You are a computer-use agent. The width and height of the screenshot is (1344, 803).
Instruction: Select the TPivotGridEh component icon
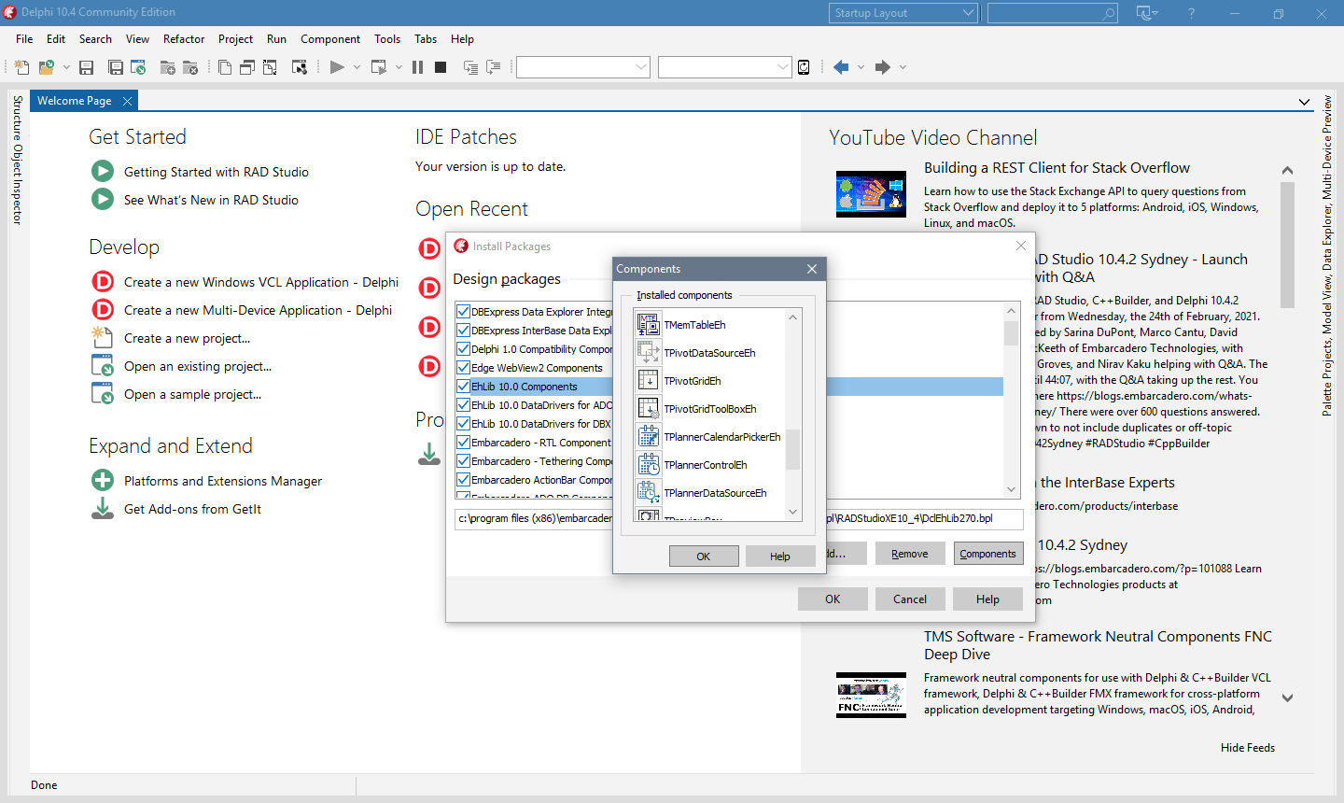pos(648,381)
